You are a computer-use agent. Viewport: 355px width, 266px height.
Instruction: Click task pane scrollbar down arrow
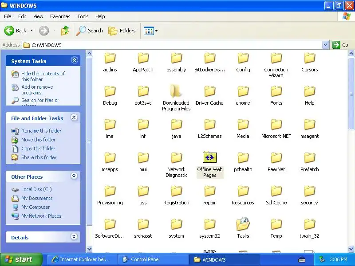tap(90, 249)
